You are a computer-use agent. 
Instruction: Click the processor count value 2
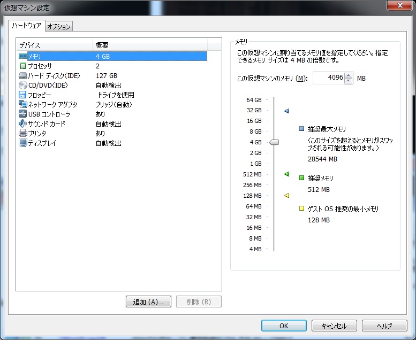click(x=97, y=66)
